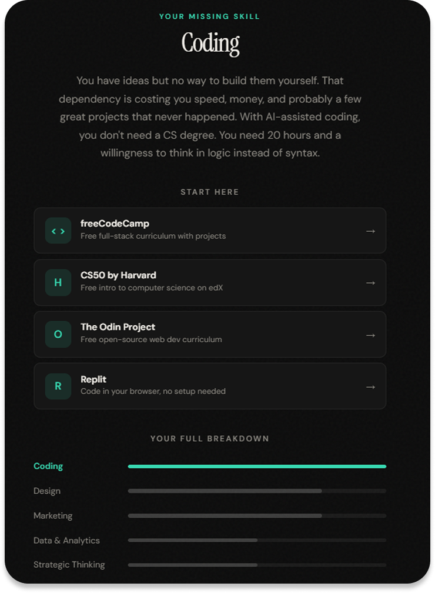Click the green Coding progress bar

point(257,467)
